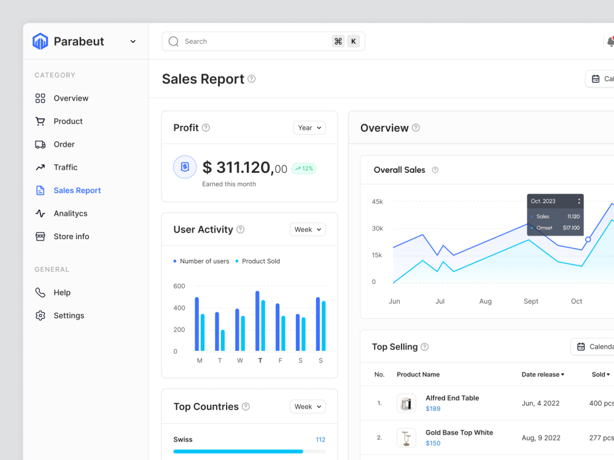Click the Product cart icon
Screen dimensions: 614x460
41,121
